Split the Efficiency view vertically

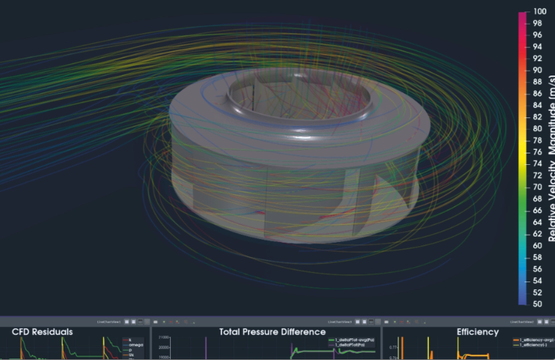(546, 321)
